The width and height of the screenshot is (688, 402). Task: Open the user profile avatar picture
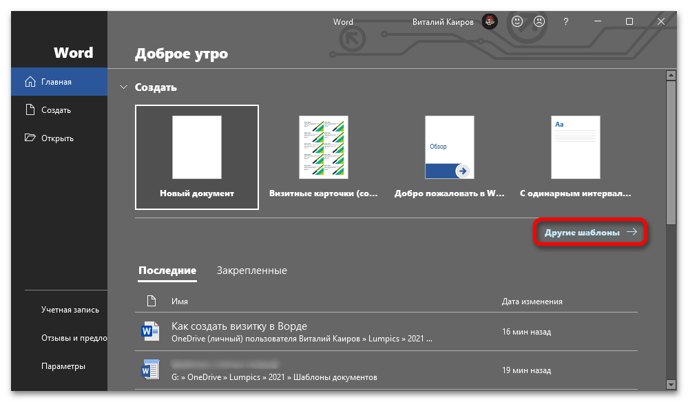tap(490, 21)
